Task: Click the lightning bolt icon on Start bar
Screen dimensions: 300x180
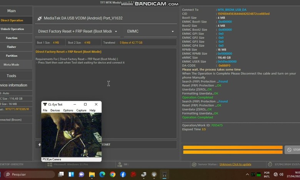Action: pos(39,144)
